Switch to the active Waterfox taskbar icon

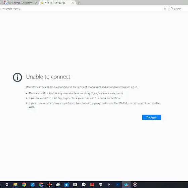point(126,185)
